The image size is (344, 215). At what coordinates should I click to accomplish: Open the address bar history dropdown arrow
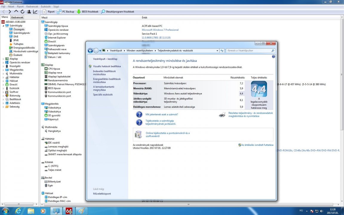click(x=217, y=51)
